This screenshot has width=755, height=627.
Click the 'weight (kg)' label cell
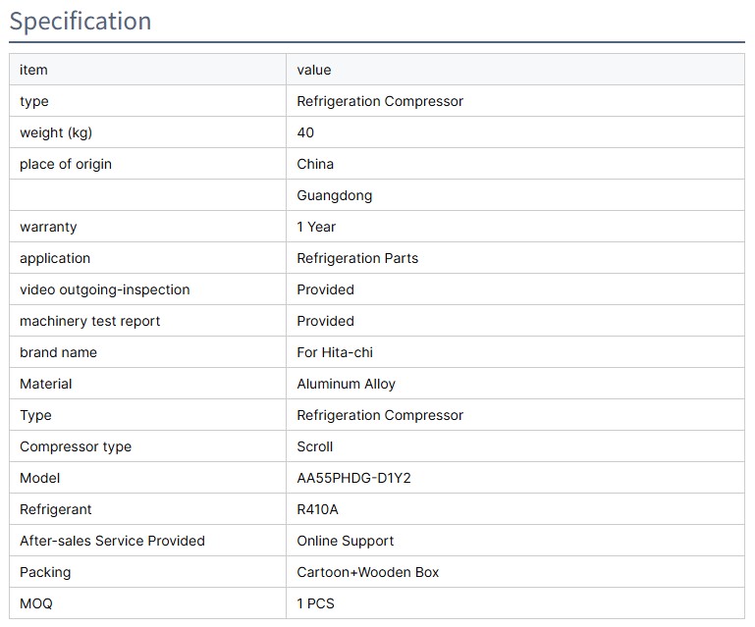pyautogui.click(x=56, y=132)
